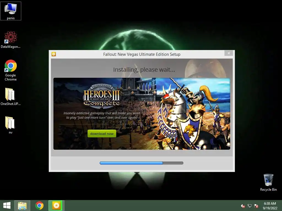Screen dimensions: 282x211
Task: Open the Heroes III Complete advertisement banner
Action: click(142, 114)
